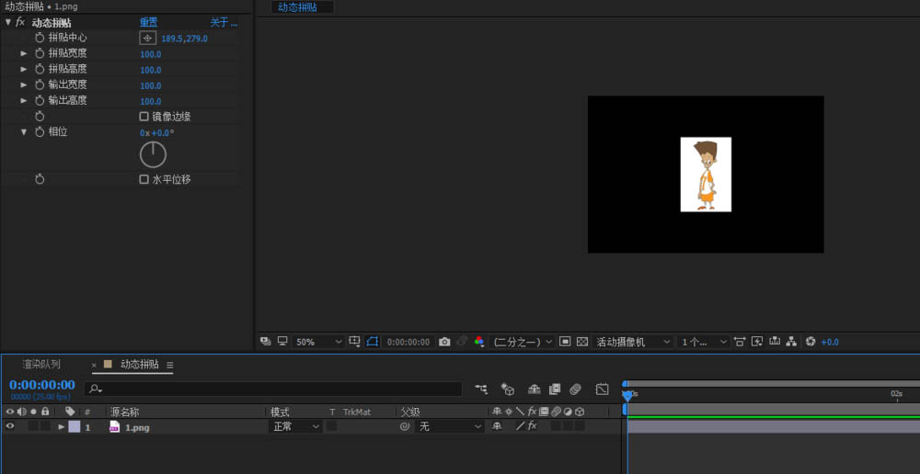Click the 拼贴中心 value 189.5,279.0
Image resolution: width=920 pixels, height=474 pixels.
(184, 39)
